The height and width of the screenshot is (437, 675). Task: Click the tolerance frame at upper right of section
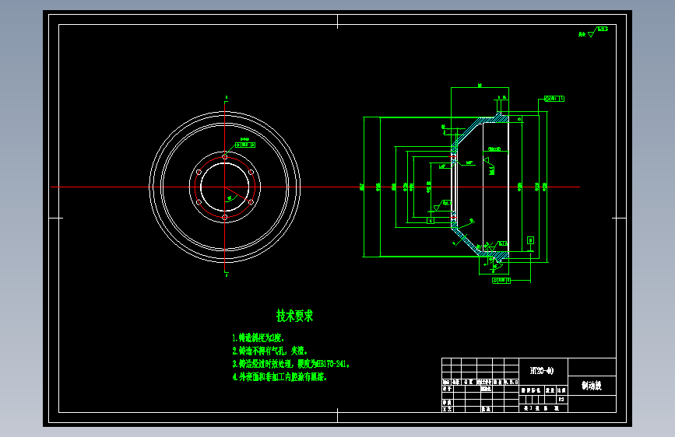point(554,99)
